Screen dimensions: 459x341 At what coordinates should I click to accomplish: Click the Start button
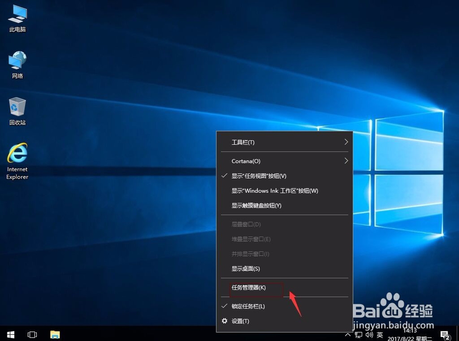[x=10, y=335]
